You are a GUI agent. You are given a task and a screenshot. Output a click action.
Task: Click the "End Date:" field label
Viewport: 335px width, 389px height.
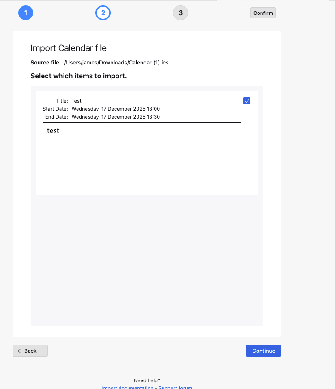click(56, 117)
